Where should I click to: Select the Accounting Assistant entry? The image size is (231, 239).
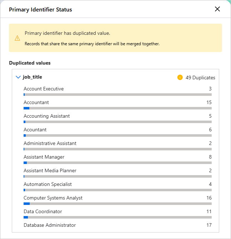(46, 116)
